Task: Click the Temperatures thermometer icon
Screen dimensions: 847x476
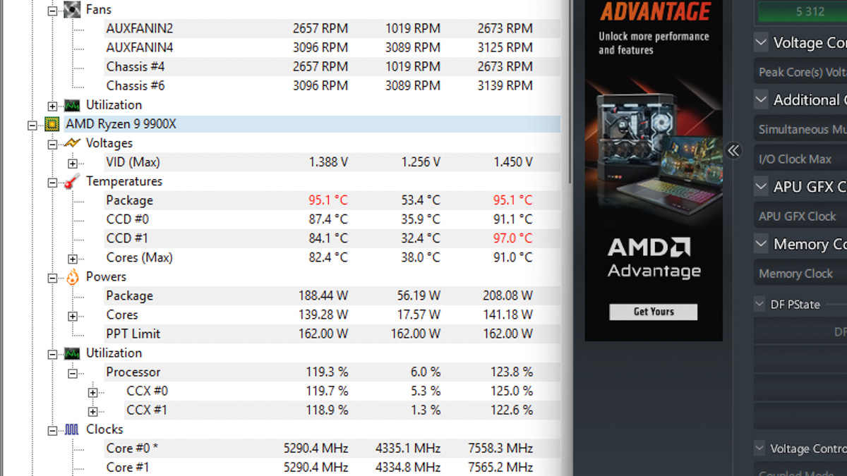Action: coord(72,181)
